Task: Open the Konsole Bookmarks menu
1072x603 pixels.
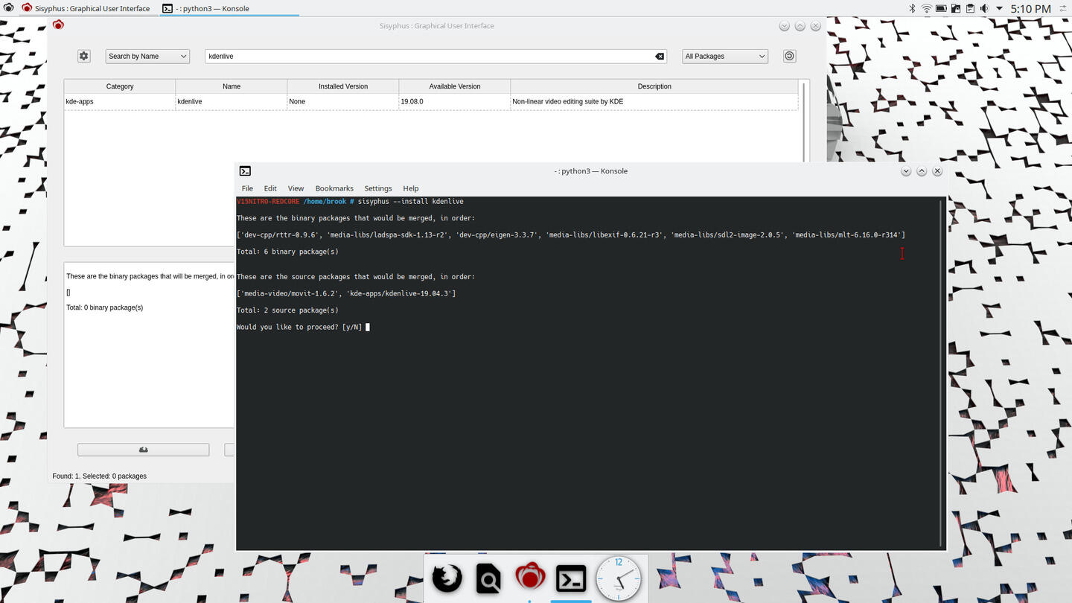Action: [334, 188]
